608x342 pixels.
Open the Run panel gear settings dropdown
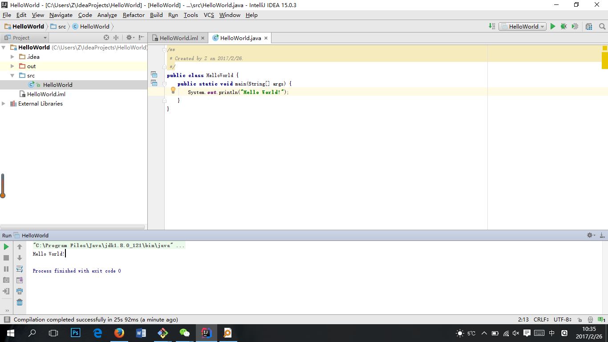[591, 235]
